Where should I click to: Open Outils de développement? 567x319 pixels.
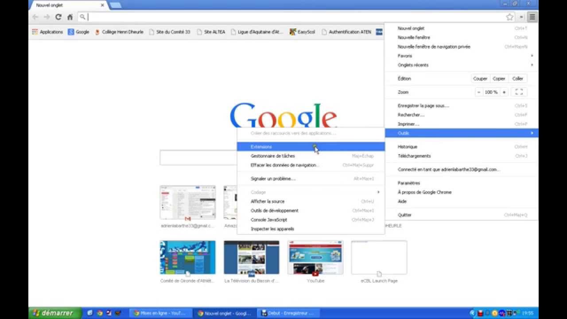coord(311,210)
